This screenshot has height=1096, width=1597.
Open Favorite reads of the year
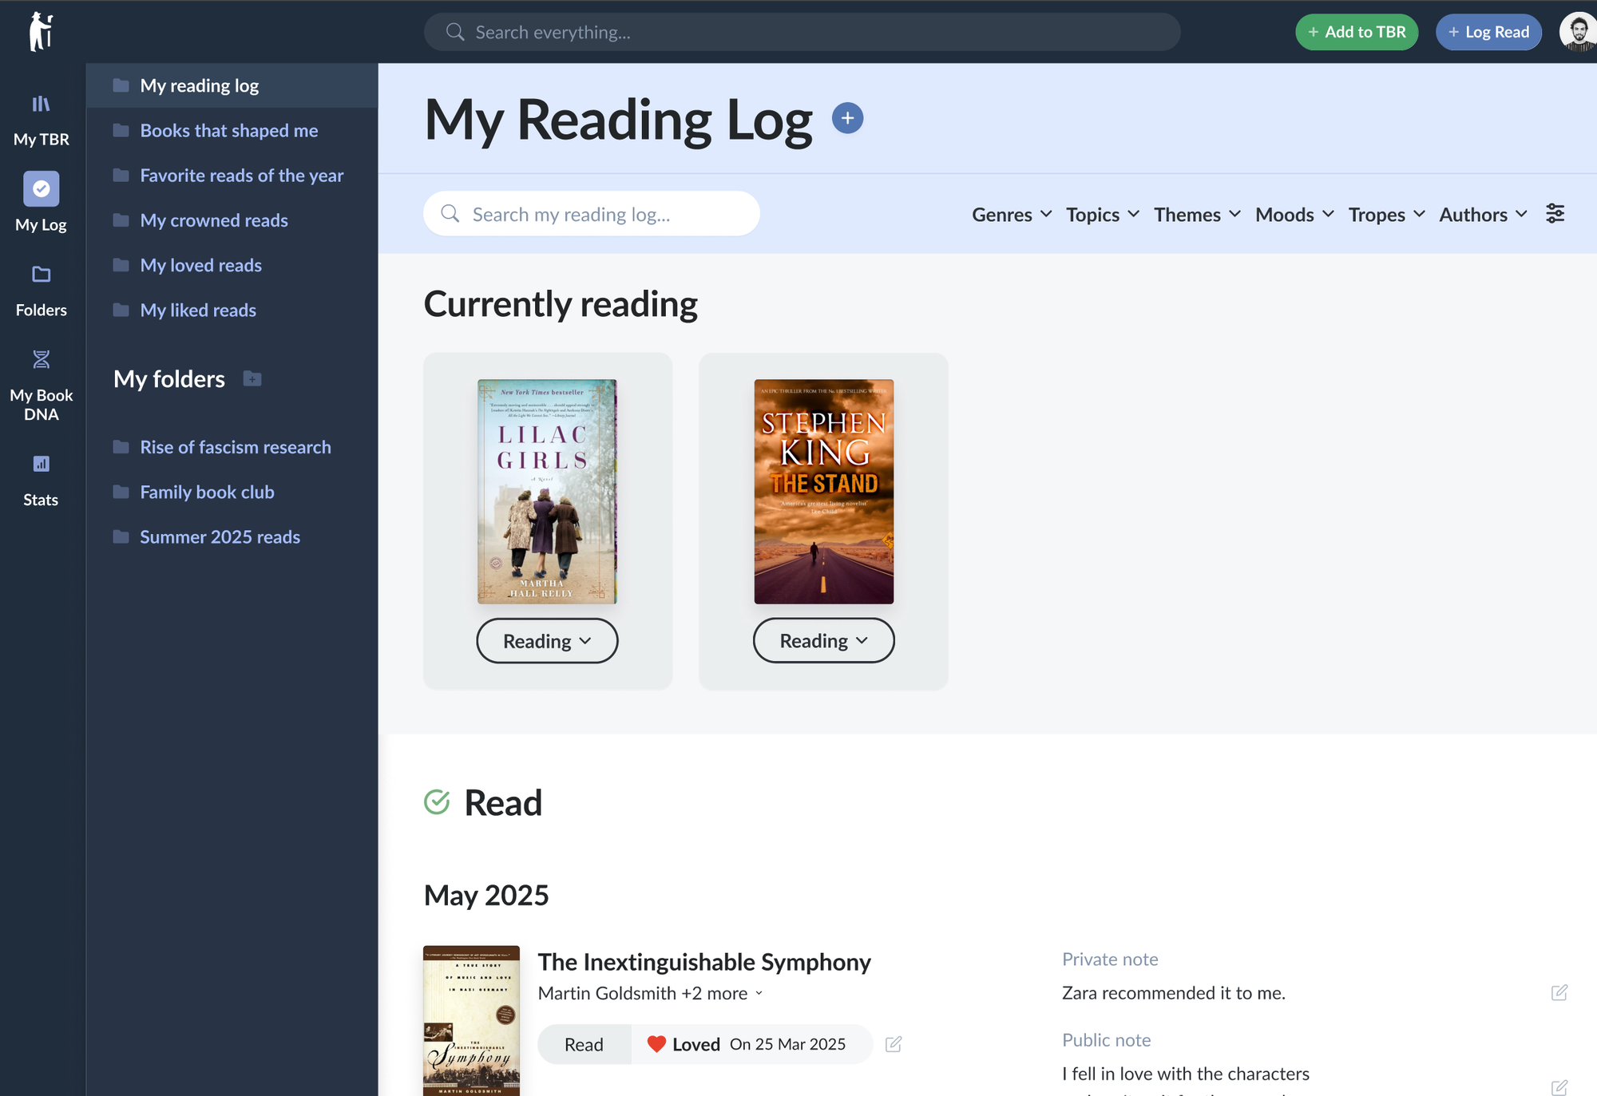point(242,175)
